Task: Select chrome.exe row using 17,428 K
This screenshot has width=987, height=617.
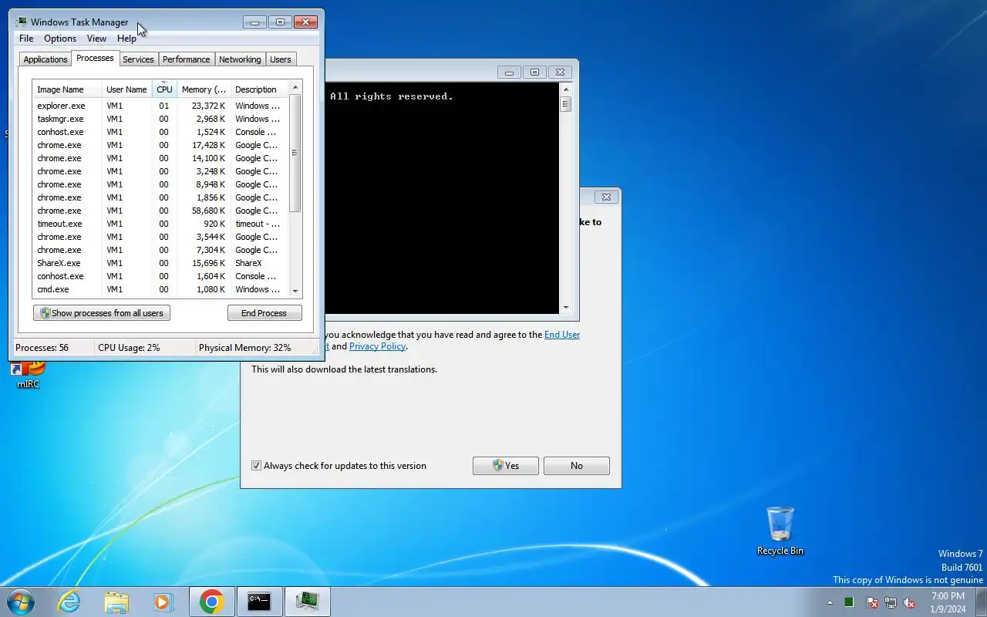Action: coord(160,145)
